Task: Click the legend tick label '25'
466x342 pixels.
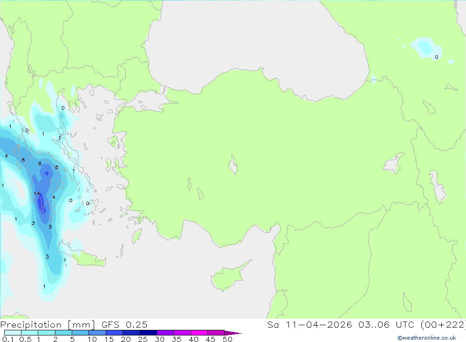Action: (143, 339)
